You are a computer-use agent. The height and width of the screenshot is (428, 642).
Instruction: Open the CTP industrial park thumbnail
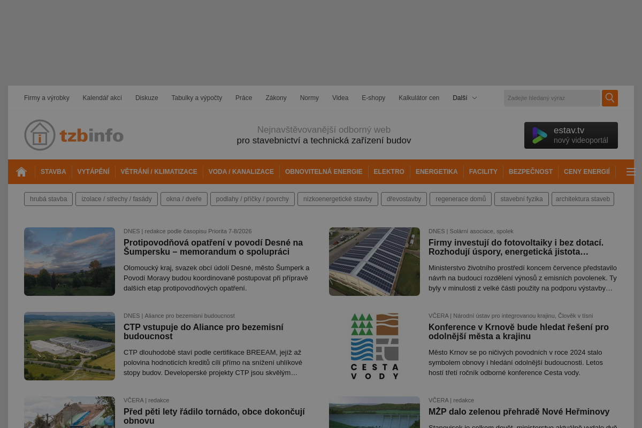[x=70, y=346]
